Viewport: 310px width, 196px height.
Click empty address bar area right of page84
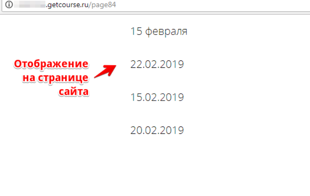pyautogui.click(x=211, y=5)
